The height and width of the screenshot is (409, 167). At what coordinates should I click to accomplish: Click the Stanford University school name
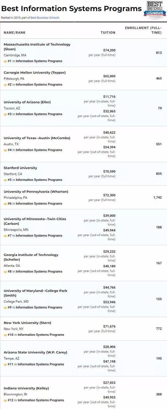coord(20,168)
